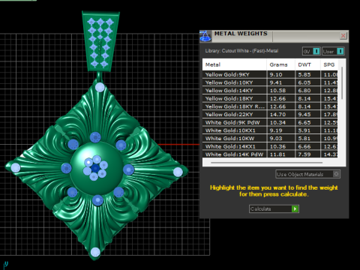
Task: Click the 9.19 grams value
Action: [276, 130]
